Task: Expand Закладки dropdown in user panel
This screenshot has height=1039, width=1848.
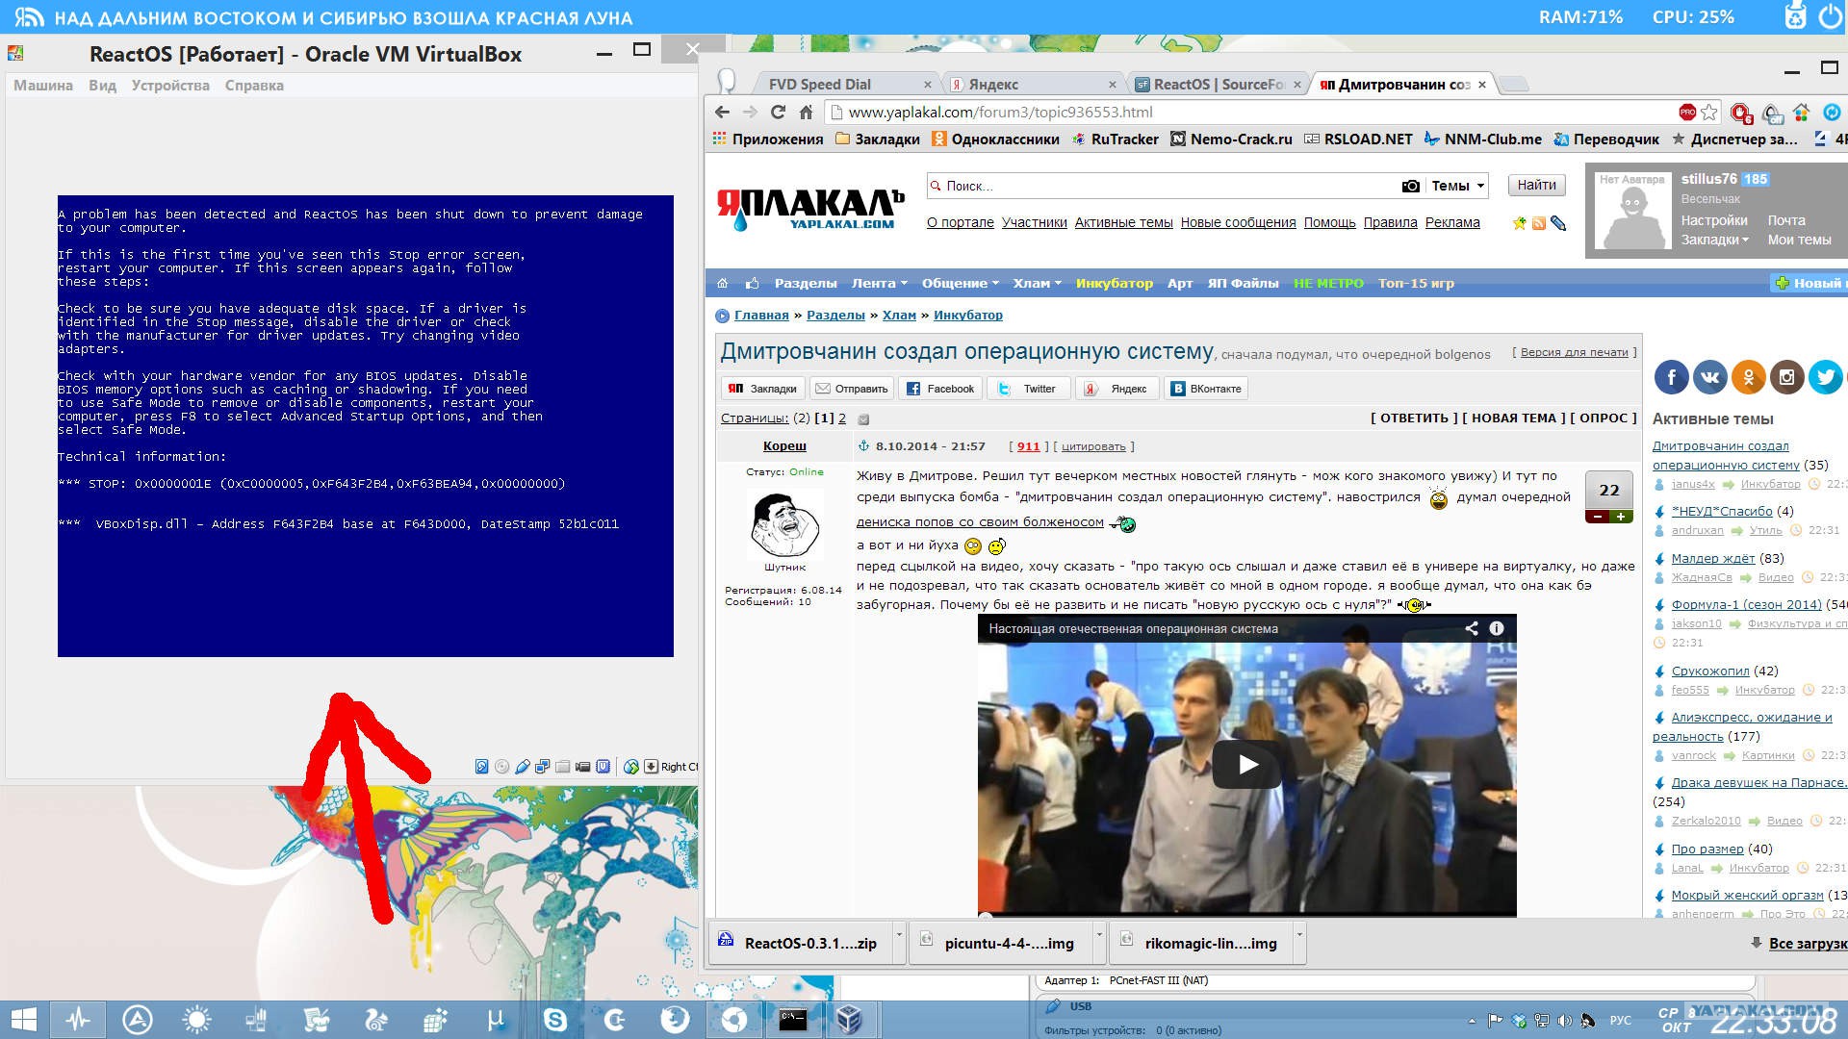Action: coord(1714,240)
